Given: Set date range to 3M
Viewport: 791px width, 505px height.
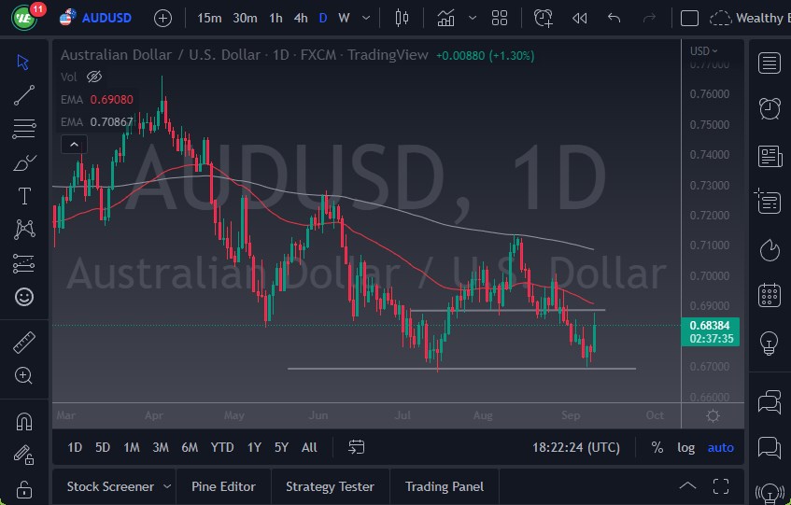Looking at the screenshot, I should [161, 447].
